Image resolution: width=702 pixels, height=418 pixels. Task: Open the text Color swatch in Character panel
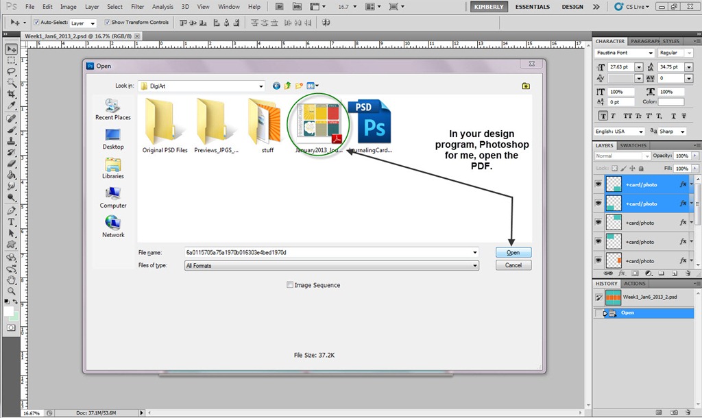(x=671, y=100)
